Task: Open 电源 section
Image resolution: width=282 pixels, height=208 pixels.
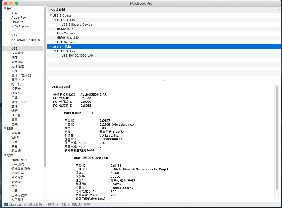Action: [x=14, y=97]
